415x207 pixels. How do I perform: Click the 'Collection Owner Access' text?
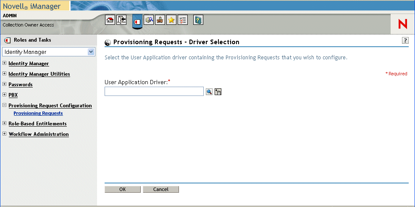click(28, 25)
